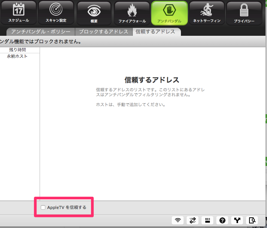267x228 pixels.
Task: Enable the AppleTV を信頼する checkbox
Action: [x=43, y=207]
